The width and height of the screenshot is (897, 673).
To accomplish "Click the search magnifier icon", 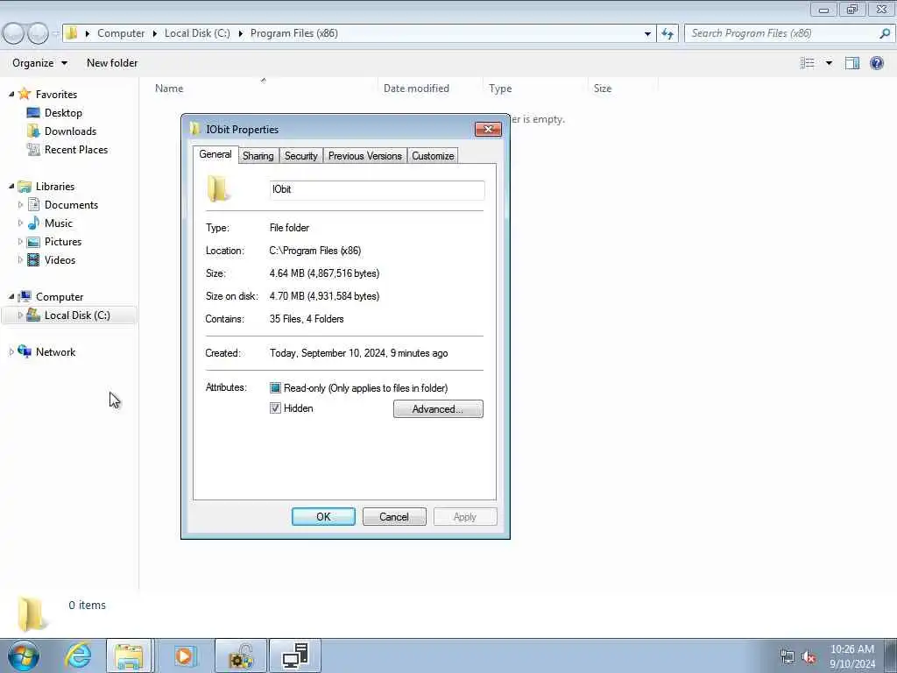I will point(885,34).
